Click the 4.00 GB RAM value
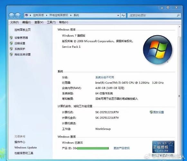 (x=110, y=88)
